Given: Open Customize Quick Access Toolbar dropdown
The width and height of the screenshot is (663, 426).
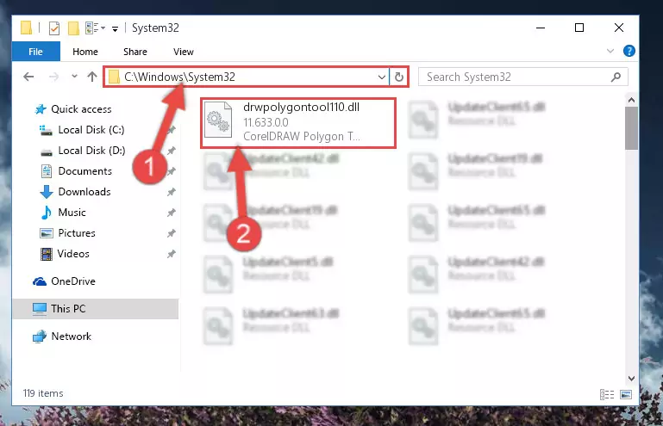Looking at the screenshot, I should pyautogui.click(x=115, y=28).
